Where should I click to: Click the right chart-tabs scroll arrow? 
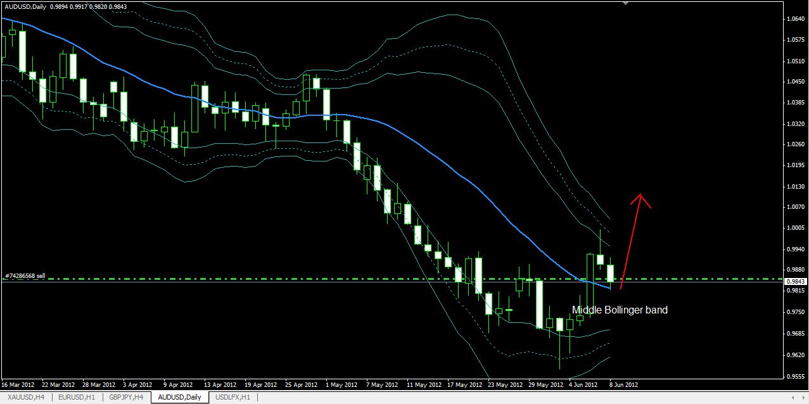(803, 397)
